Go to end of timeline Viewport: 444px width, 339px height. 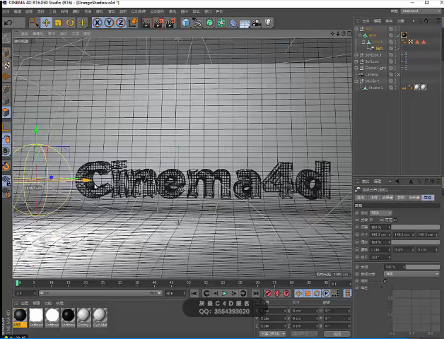click(x=255, y=293)
